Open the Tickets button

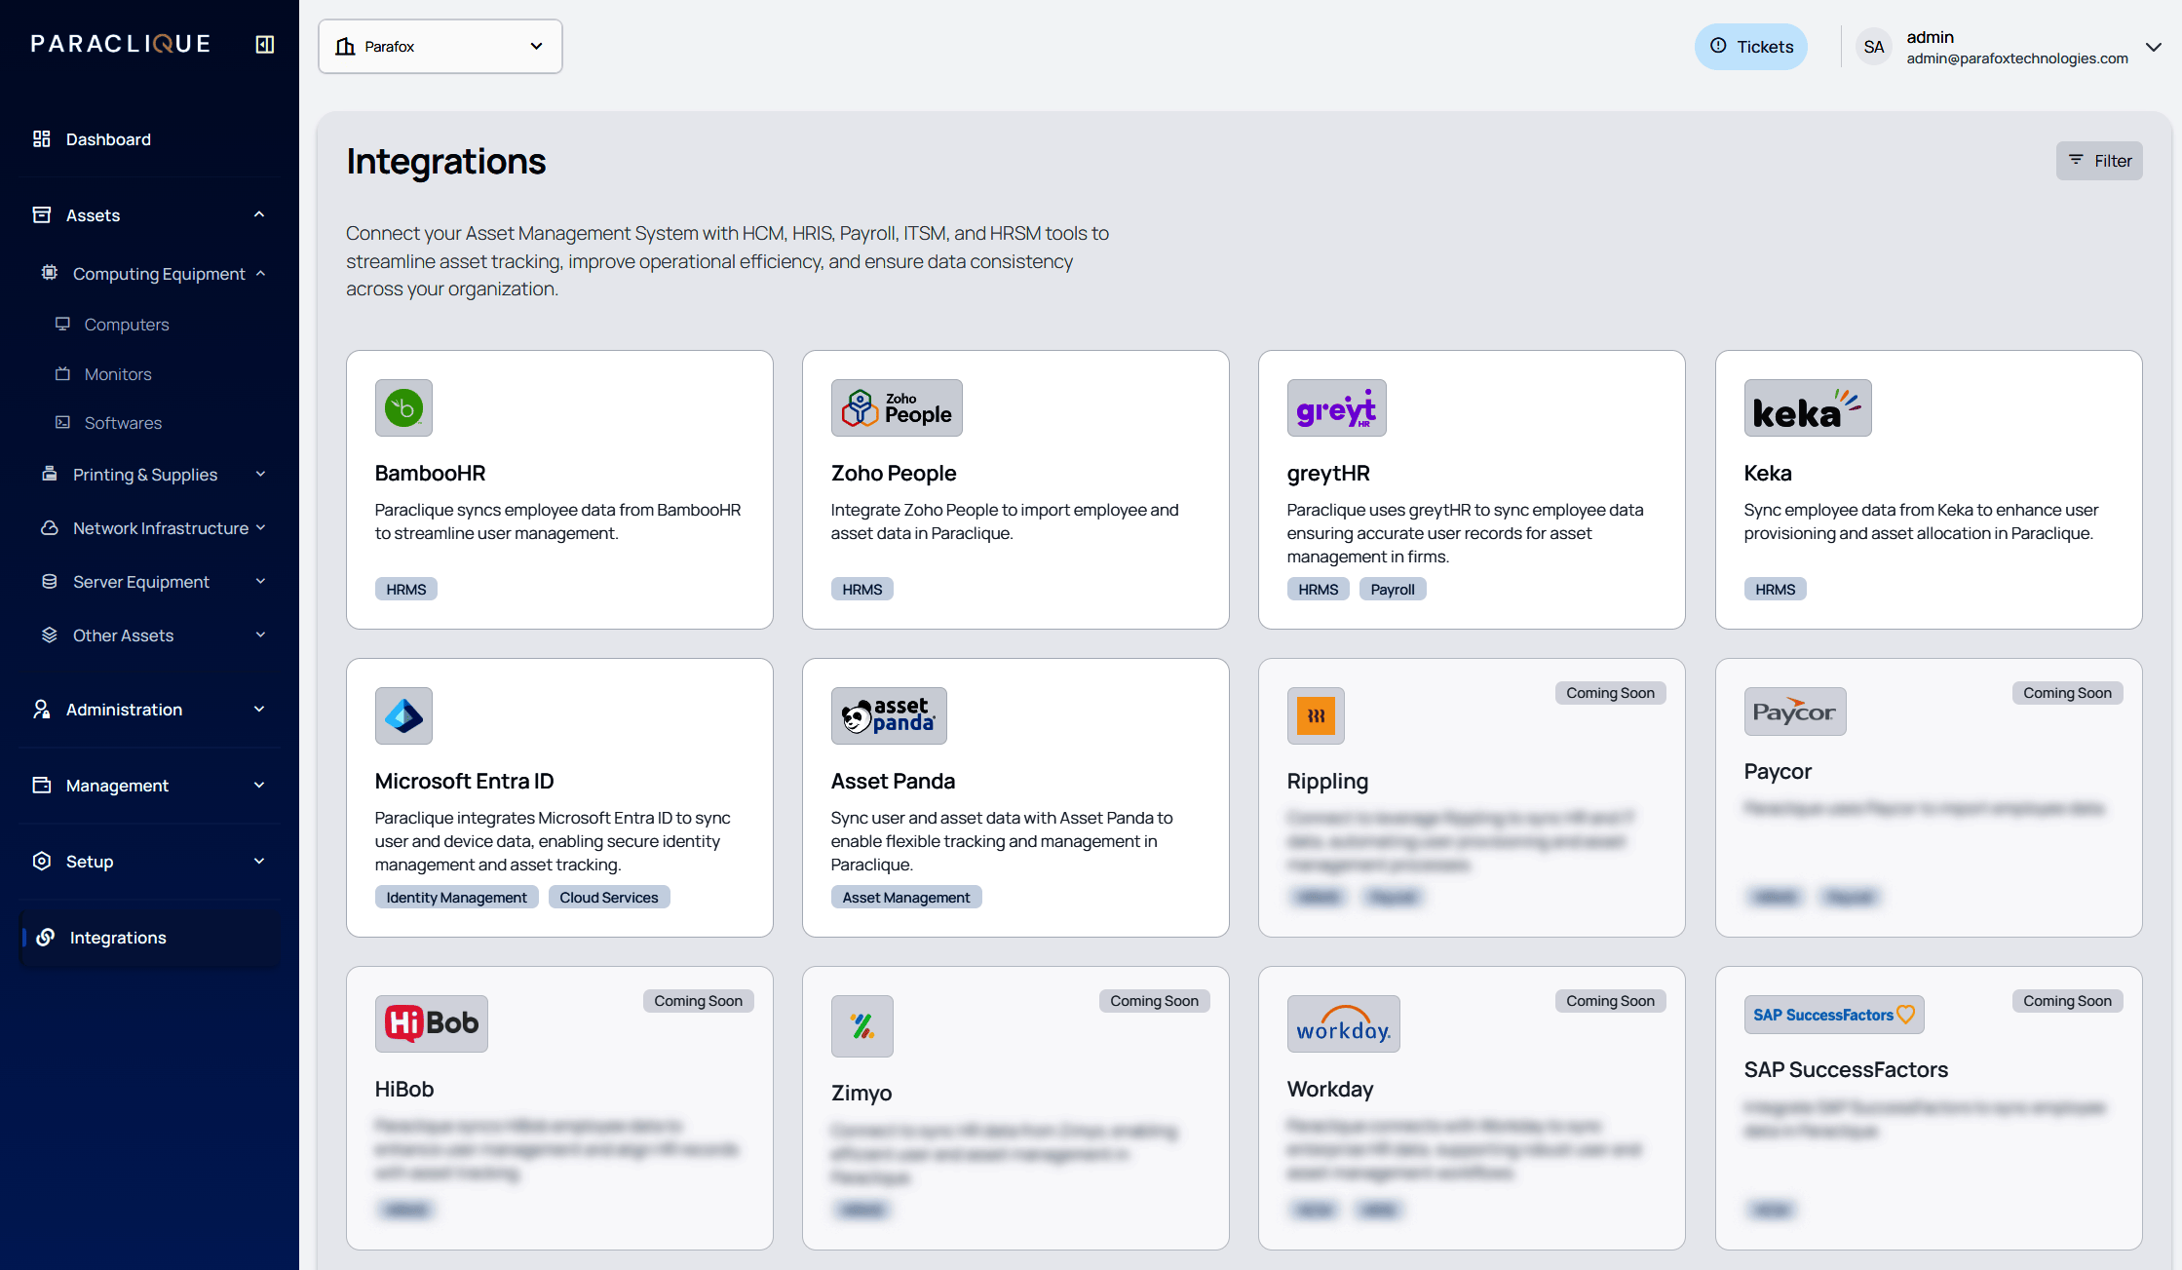coord(1750,47)
